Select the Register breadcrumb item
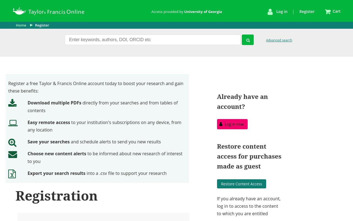The image size is (353, 221). pos(42,25)
